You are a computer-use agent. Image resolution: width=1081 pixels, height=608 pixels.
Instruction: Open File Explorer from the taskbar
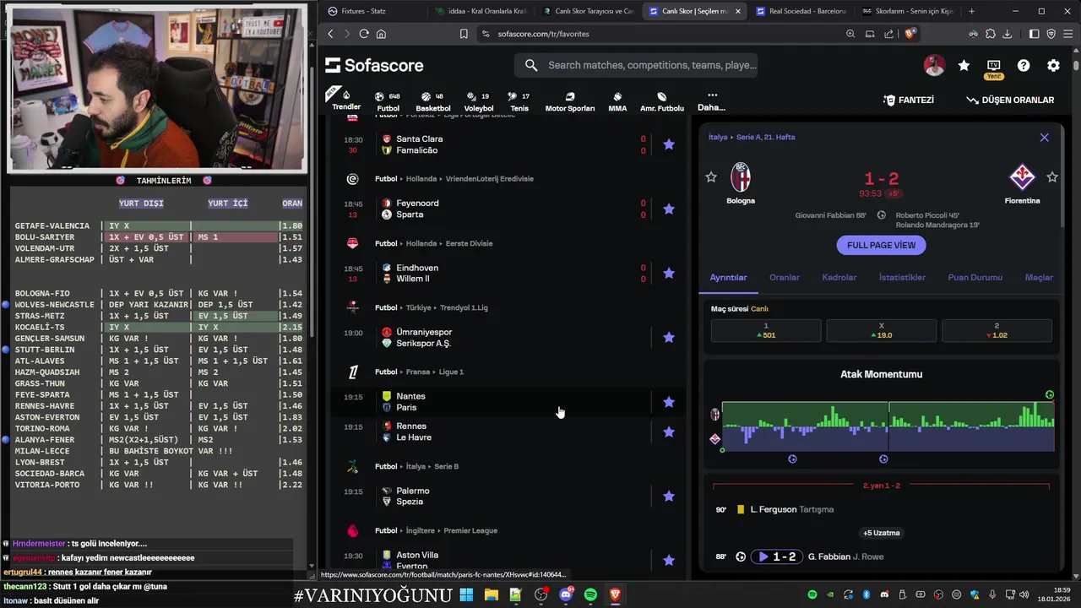492,595
